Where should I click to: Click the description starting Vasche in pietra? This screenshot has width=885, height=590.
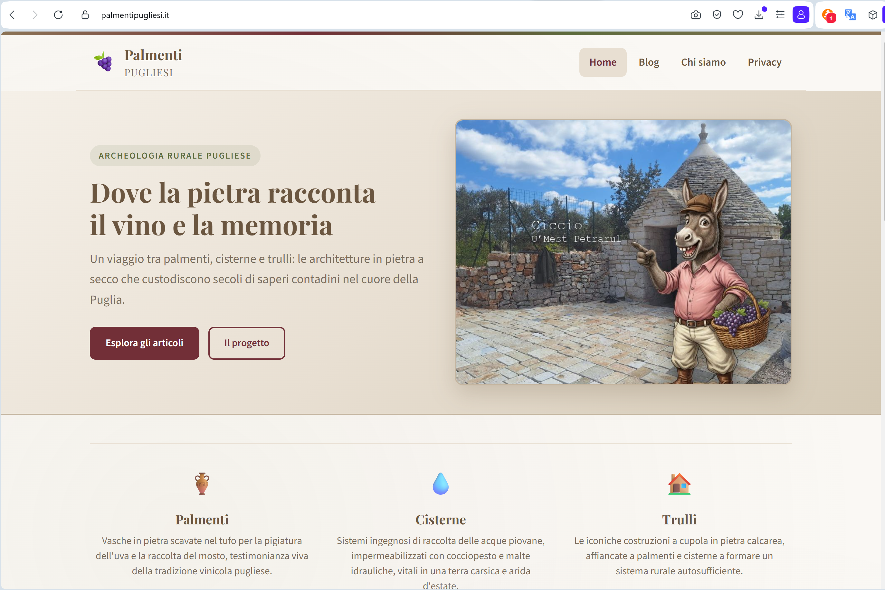point(202,556)
